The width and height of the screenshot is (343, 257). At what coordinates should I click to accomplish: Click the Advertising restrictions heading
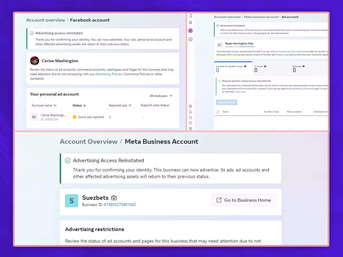pos(94,229)
